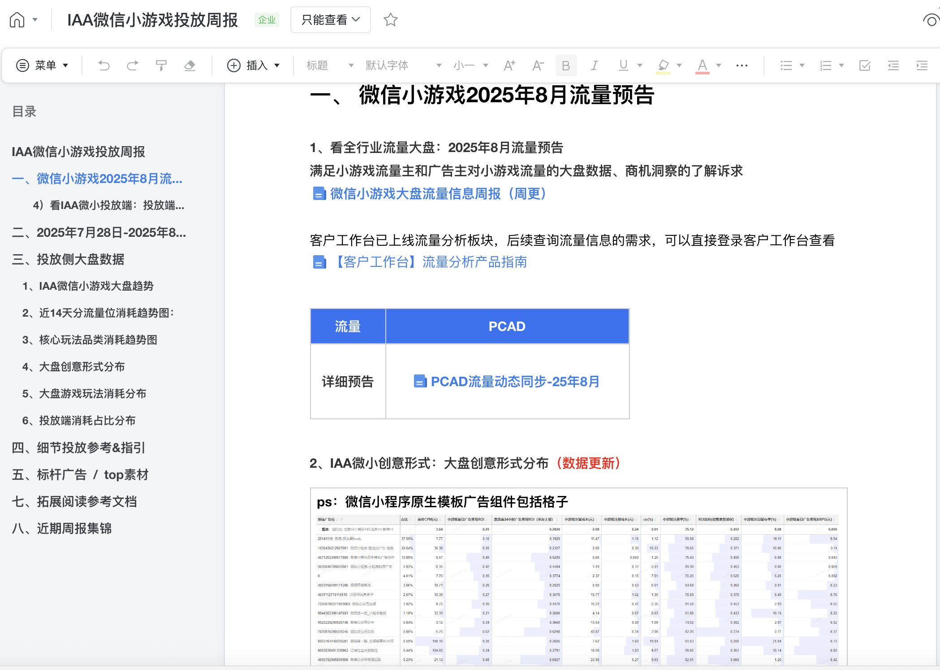Go to outline item 4）看IAA微小投放端
940x670 pixels.
[108, 205]
